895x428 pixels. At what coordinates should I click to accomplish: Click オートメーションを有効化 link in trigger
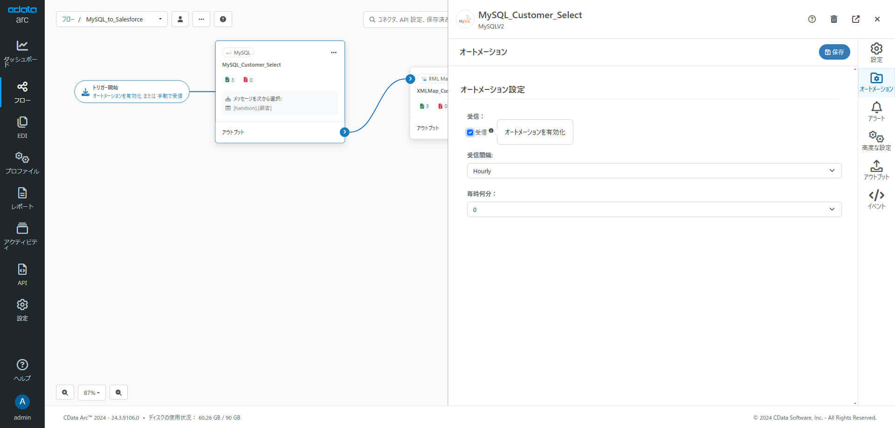(x=117, y=96)
